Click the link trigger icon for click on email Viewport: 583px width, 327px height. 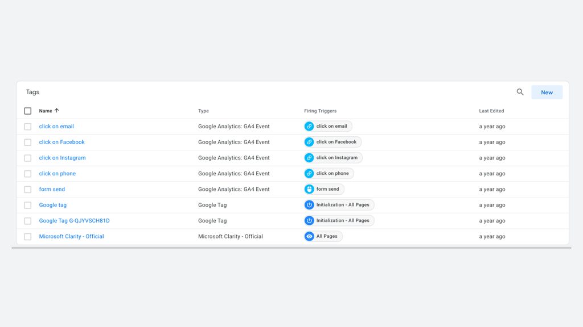pyautogui.click(x=309, y=127)
